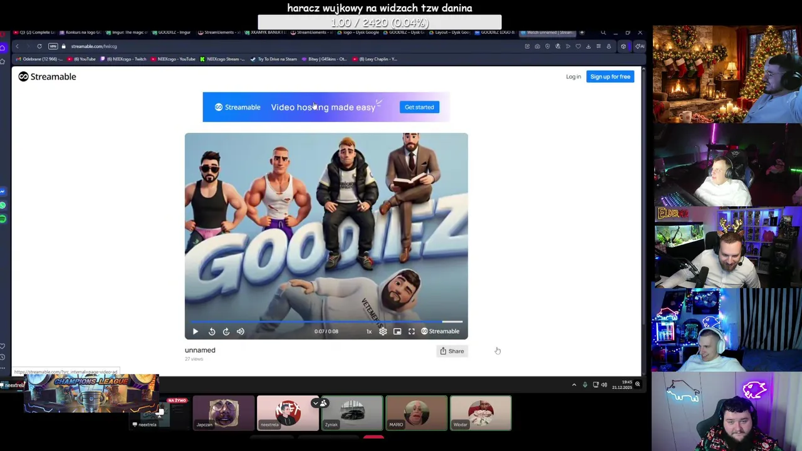Open the YouTube bookmark
Image resolution: width=802 pixels, height=451 pixels.
[x=81, y=59]
